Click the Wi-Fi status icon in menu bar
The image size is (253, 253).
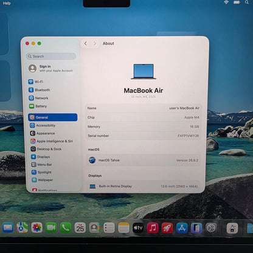(226, 2)
